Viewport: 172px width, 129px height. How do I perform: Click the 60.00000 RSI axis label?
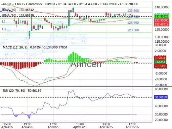pyautogui.click(x=161, y=89)
